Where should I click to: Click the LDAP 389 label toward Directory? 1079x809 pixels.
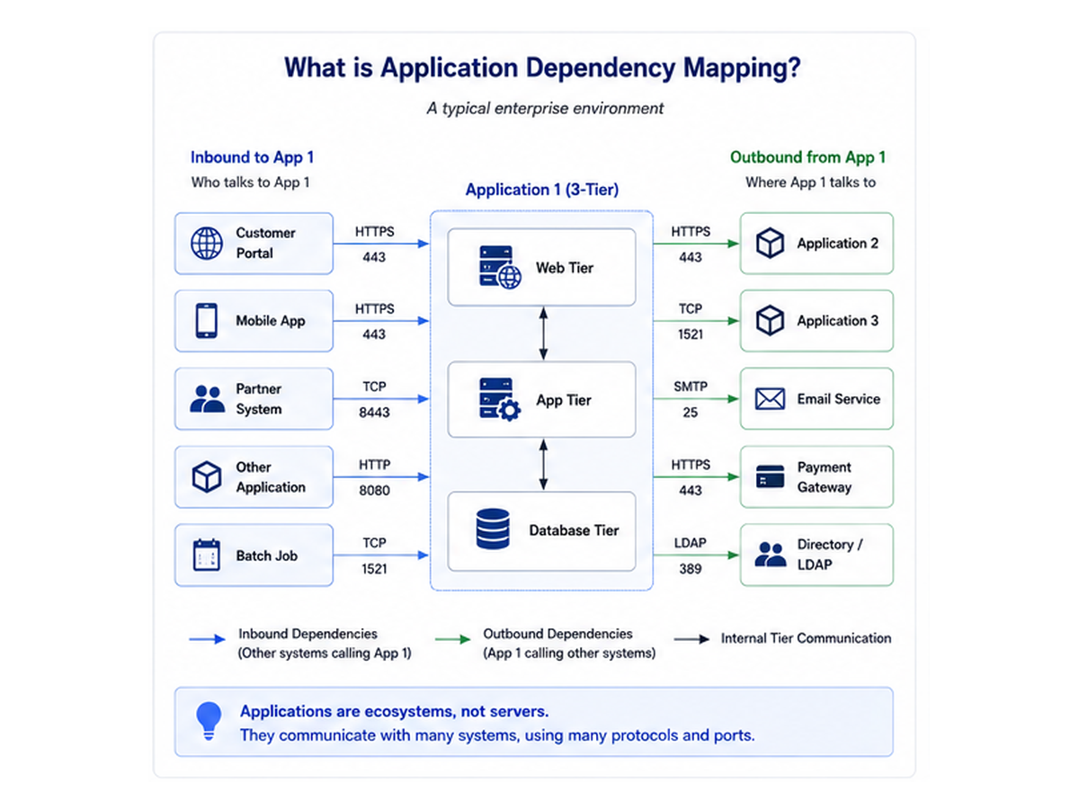tap(691, 556)
